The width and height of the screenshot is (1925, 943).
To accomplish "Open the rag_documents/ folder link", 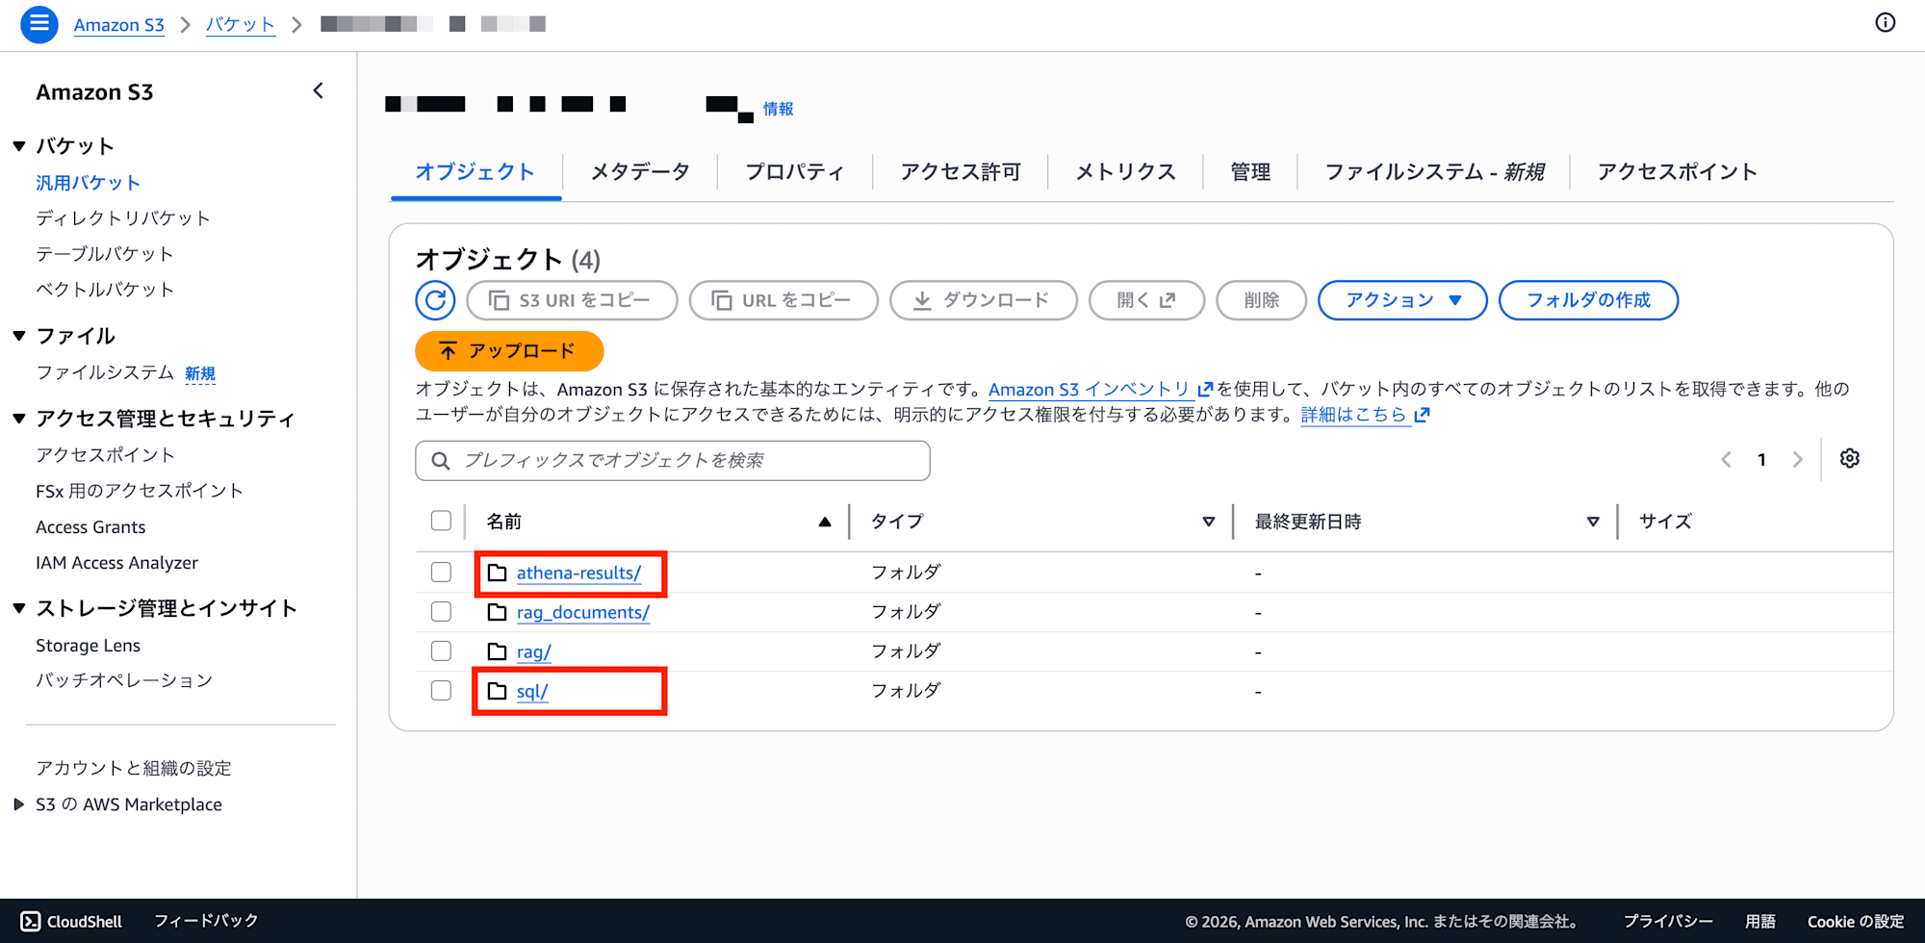I will pos(583,612).
